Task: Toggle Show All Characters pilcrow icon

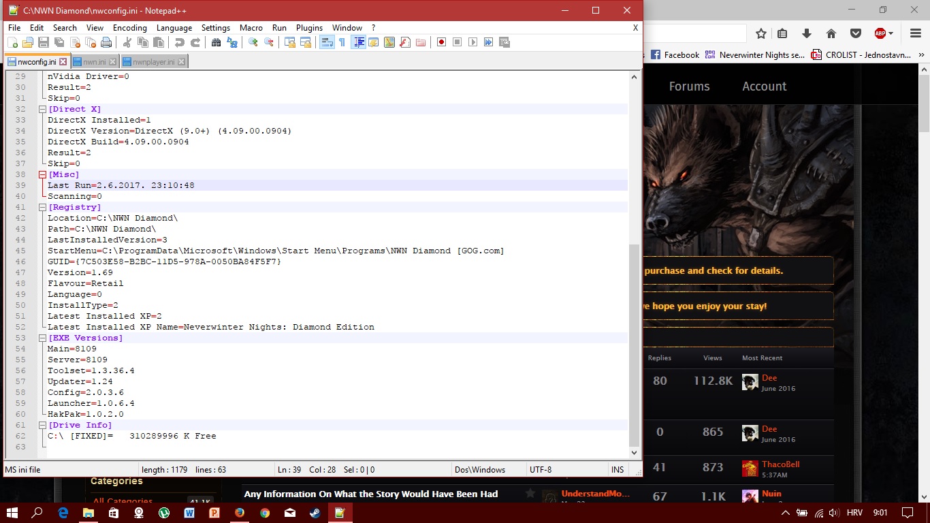Action: point(342,42)
